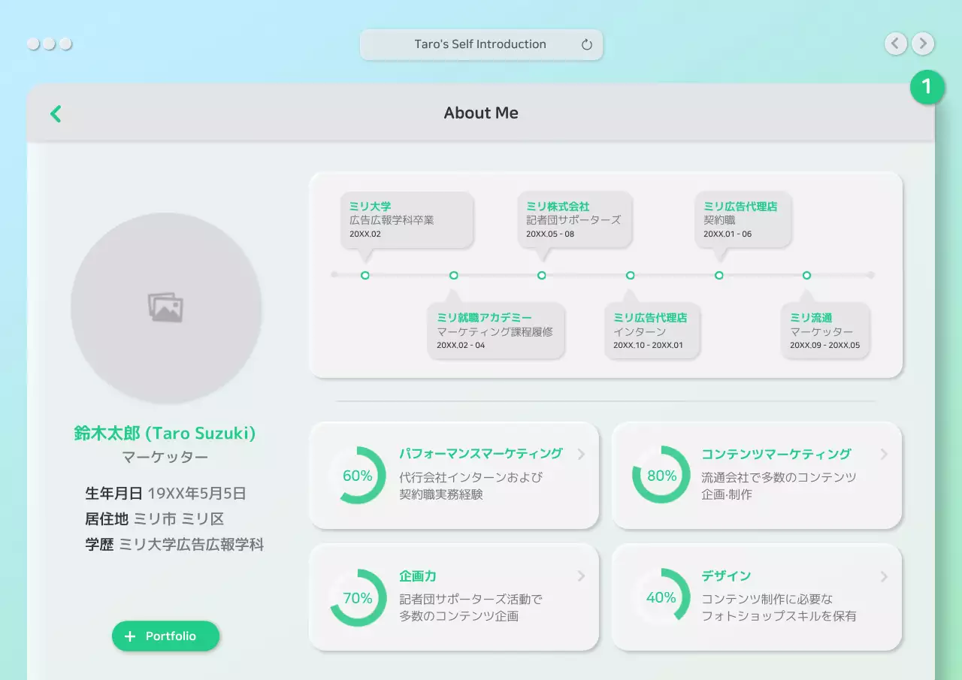Click the Taro's Self Introduction address bar
This screenshot has height=680, width=962.
point(481,44)
